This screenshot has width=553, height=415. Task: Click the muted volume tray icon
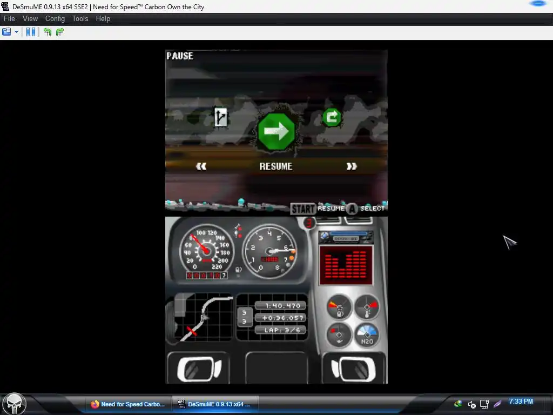pyautogui.click(x=471, y=404)
